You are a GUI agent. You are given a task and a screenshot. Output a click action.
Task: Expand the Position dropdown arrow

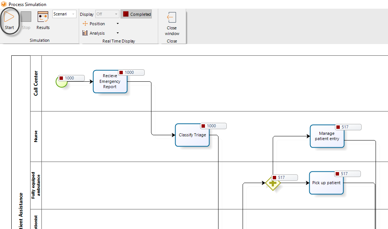(x=118, y=23)
